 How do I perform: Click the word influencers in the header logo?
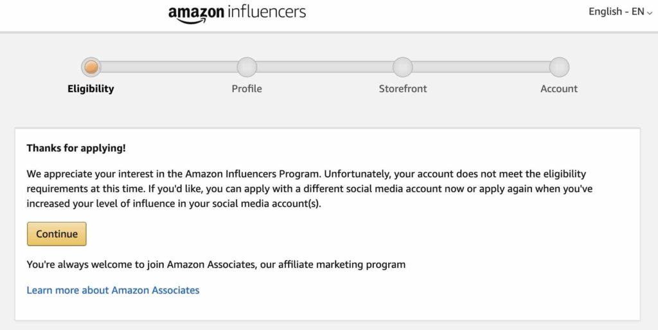click(x=267, y=12)
